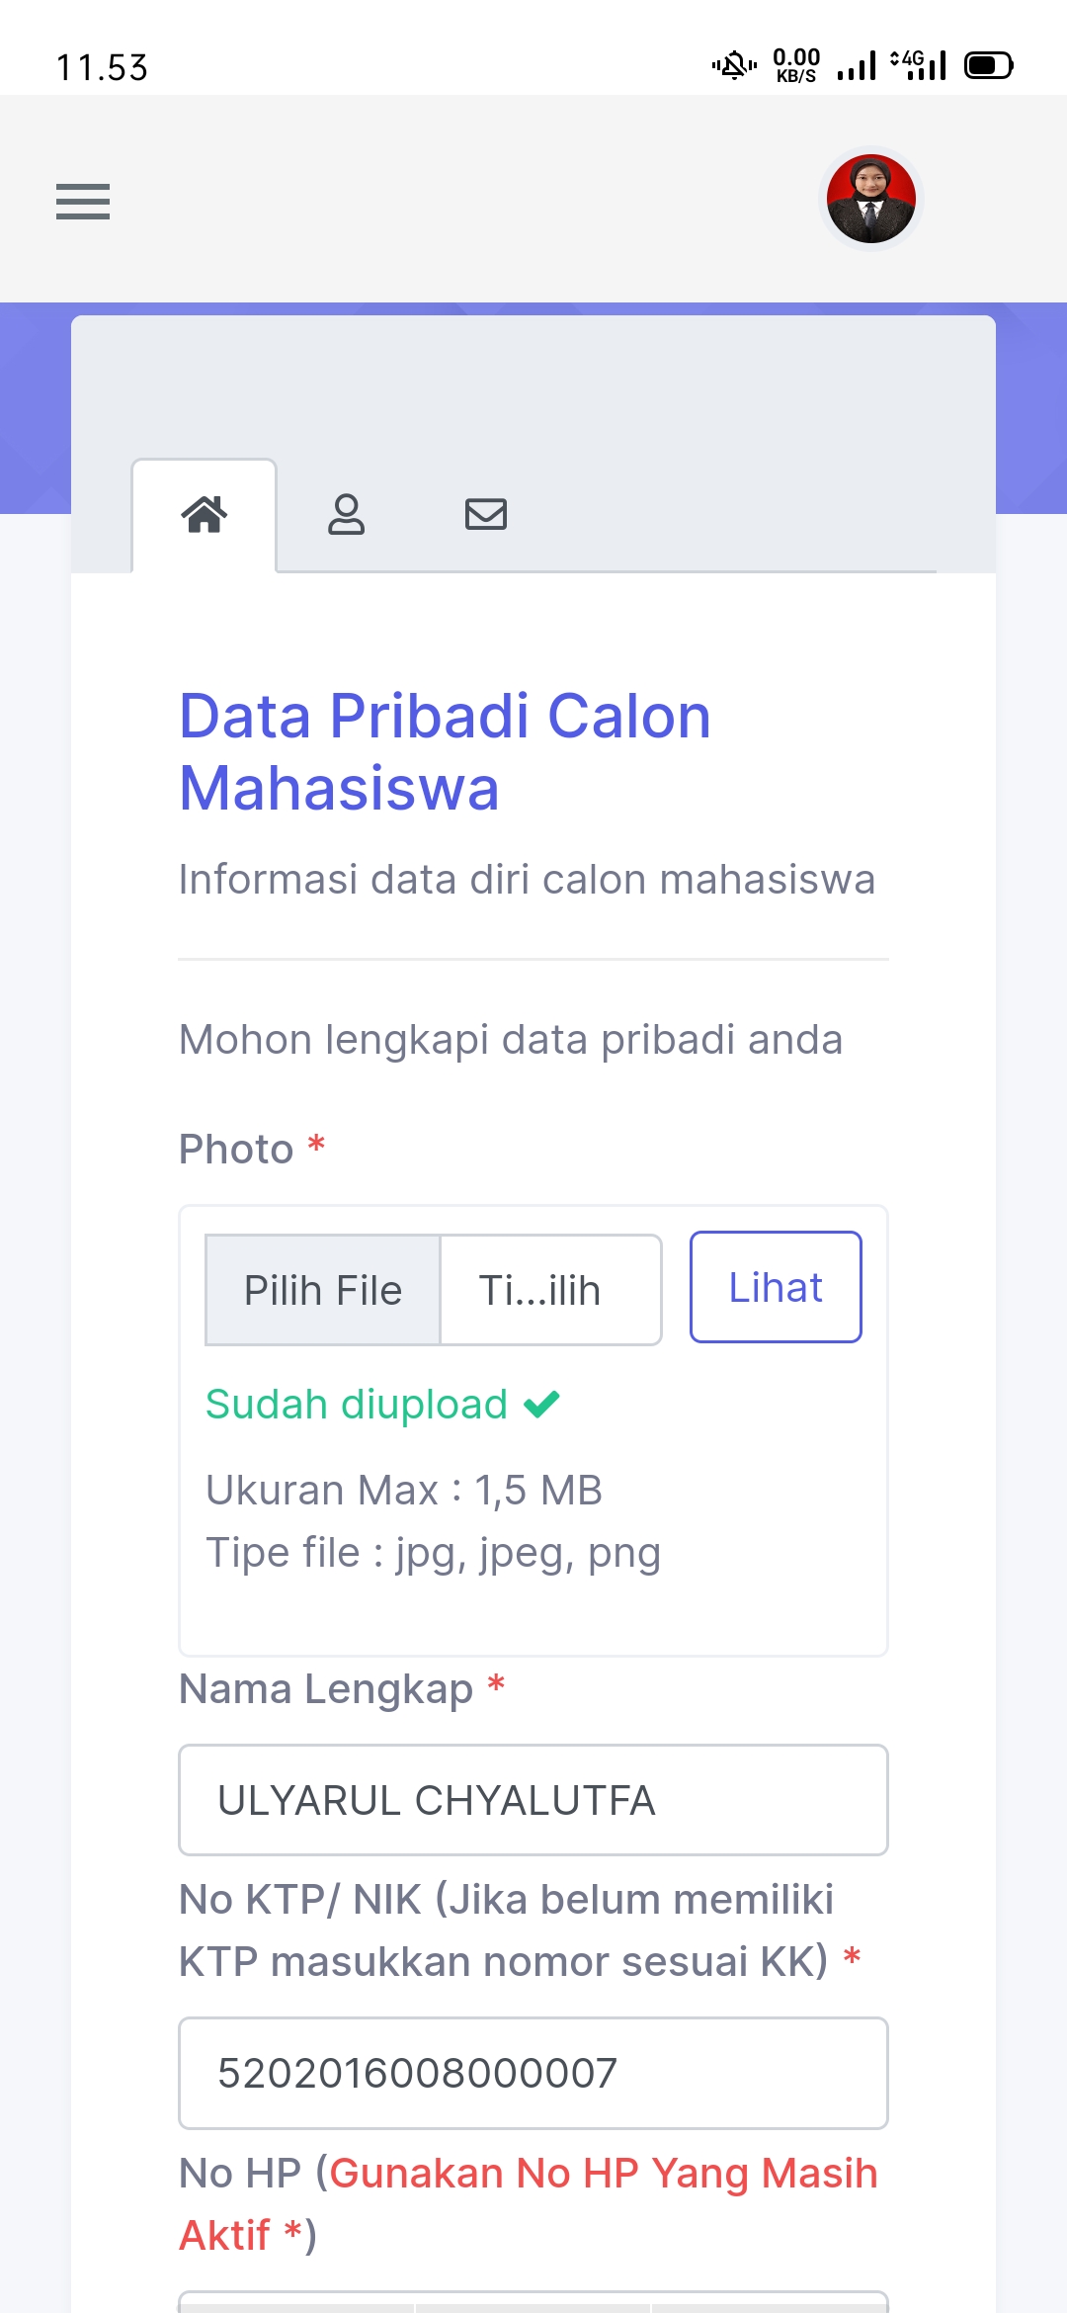Viewport: 1067px width, 2313px height.
Task: Tap the silent mode bell status icon
Action: coord(734,66)
